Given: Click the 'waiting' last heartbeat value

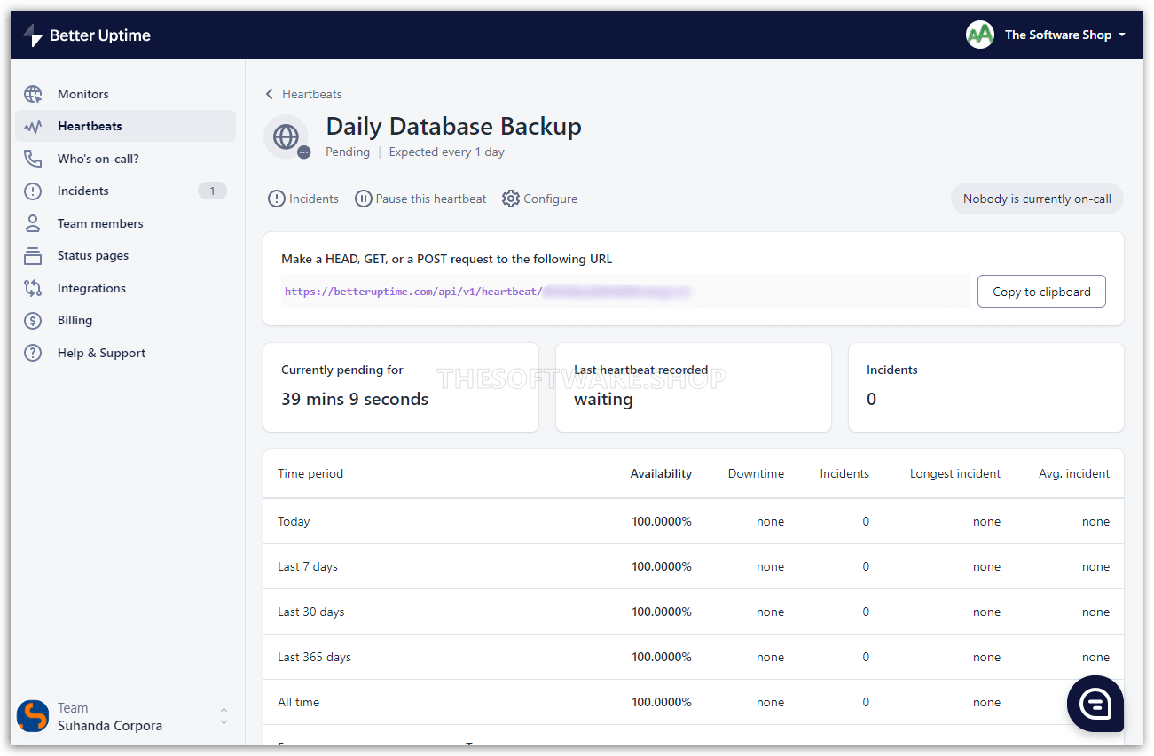Looking at the screenshot, I should [x=603, y=399].
